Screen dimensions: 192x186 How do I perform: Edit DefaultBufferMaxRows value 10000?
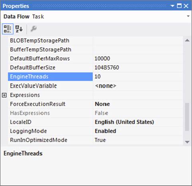tap(138, 58)
